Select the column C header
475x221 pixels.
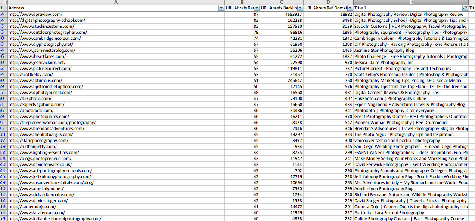(281, 2)
